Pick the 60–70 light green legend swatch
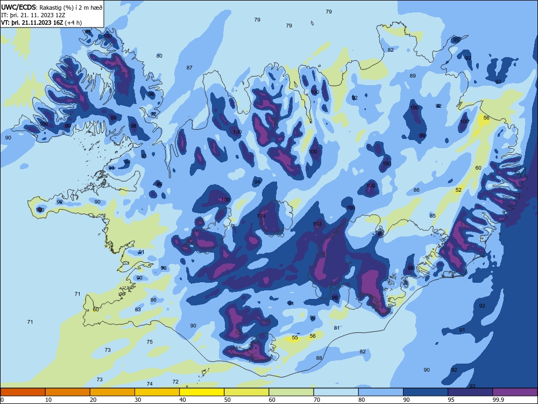The image size is (538, 404). (291, 392)
